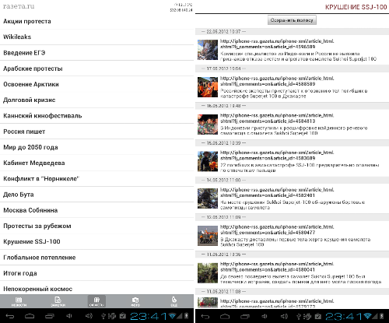Viewport: 389px width, 323px height.
Task: Tap volume down icon on left screen
Action: 69,316
